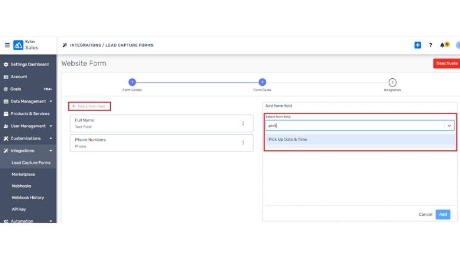The image size is (460, 259).
Task: Click the Products & Services icon
Action: coord(6,113)
